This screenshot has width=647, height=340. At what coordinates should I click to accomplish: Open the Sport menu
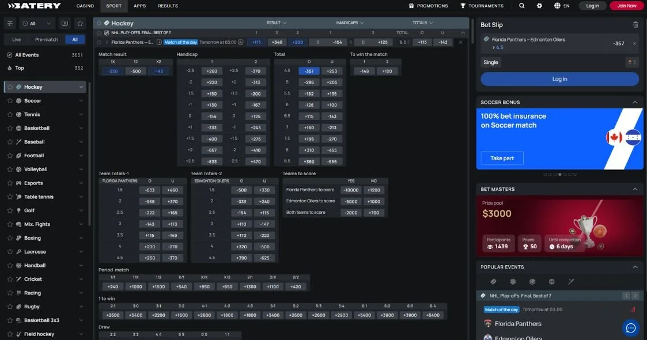tap(113, 6)
